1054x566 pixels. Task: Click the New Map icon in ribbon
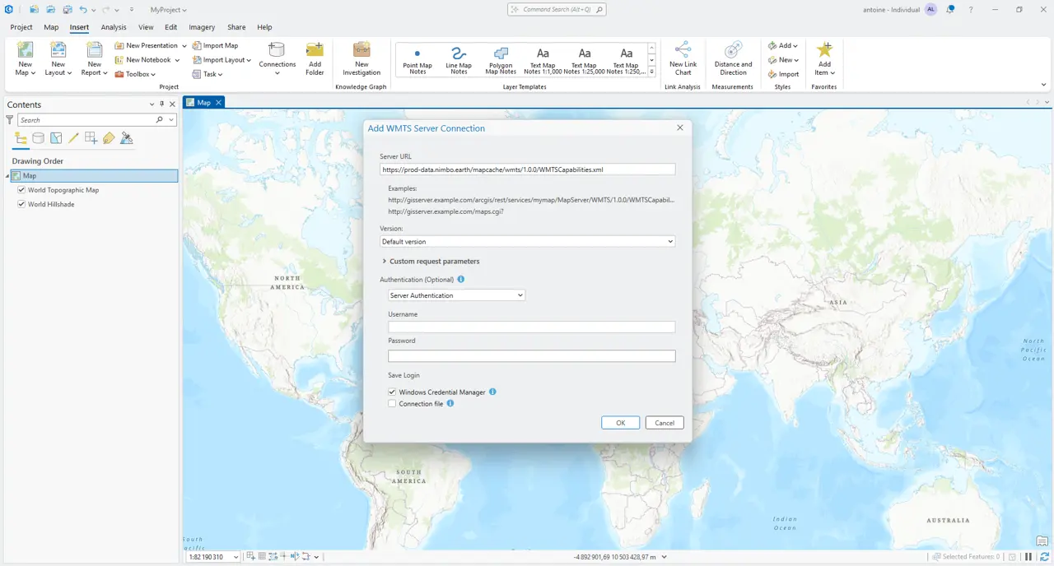coord(26,53)
